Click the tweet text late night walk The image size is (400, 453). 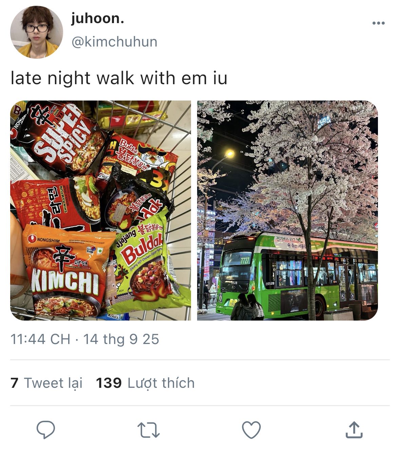point(119,78)
